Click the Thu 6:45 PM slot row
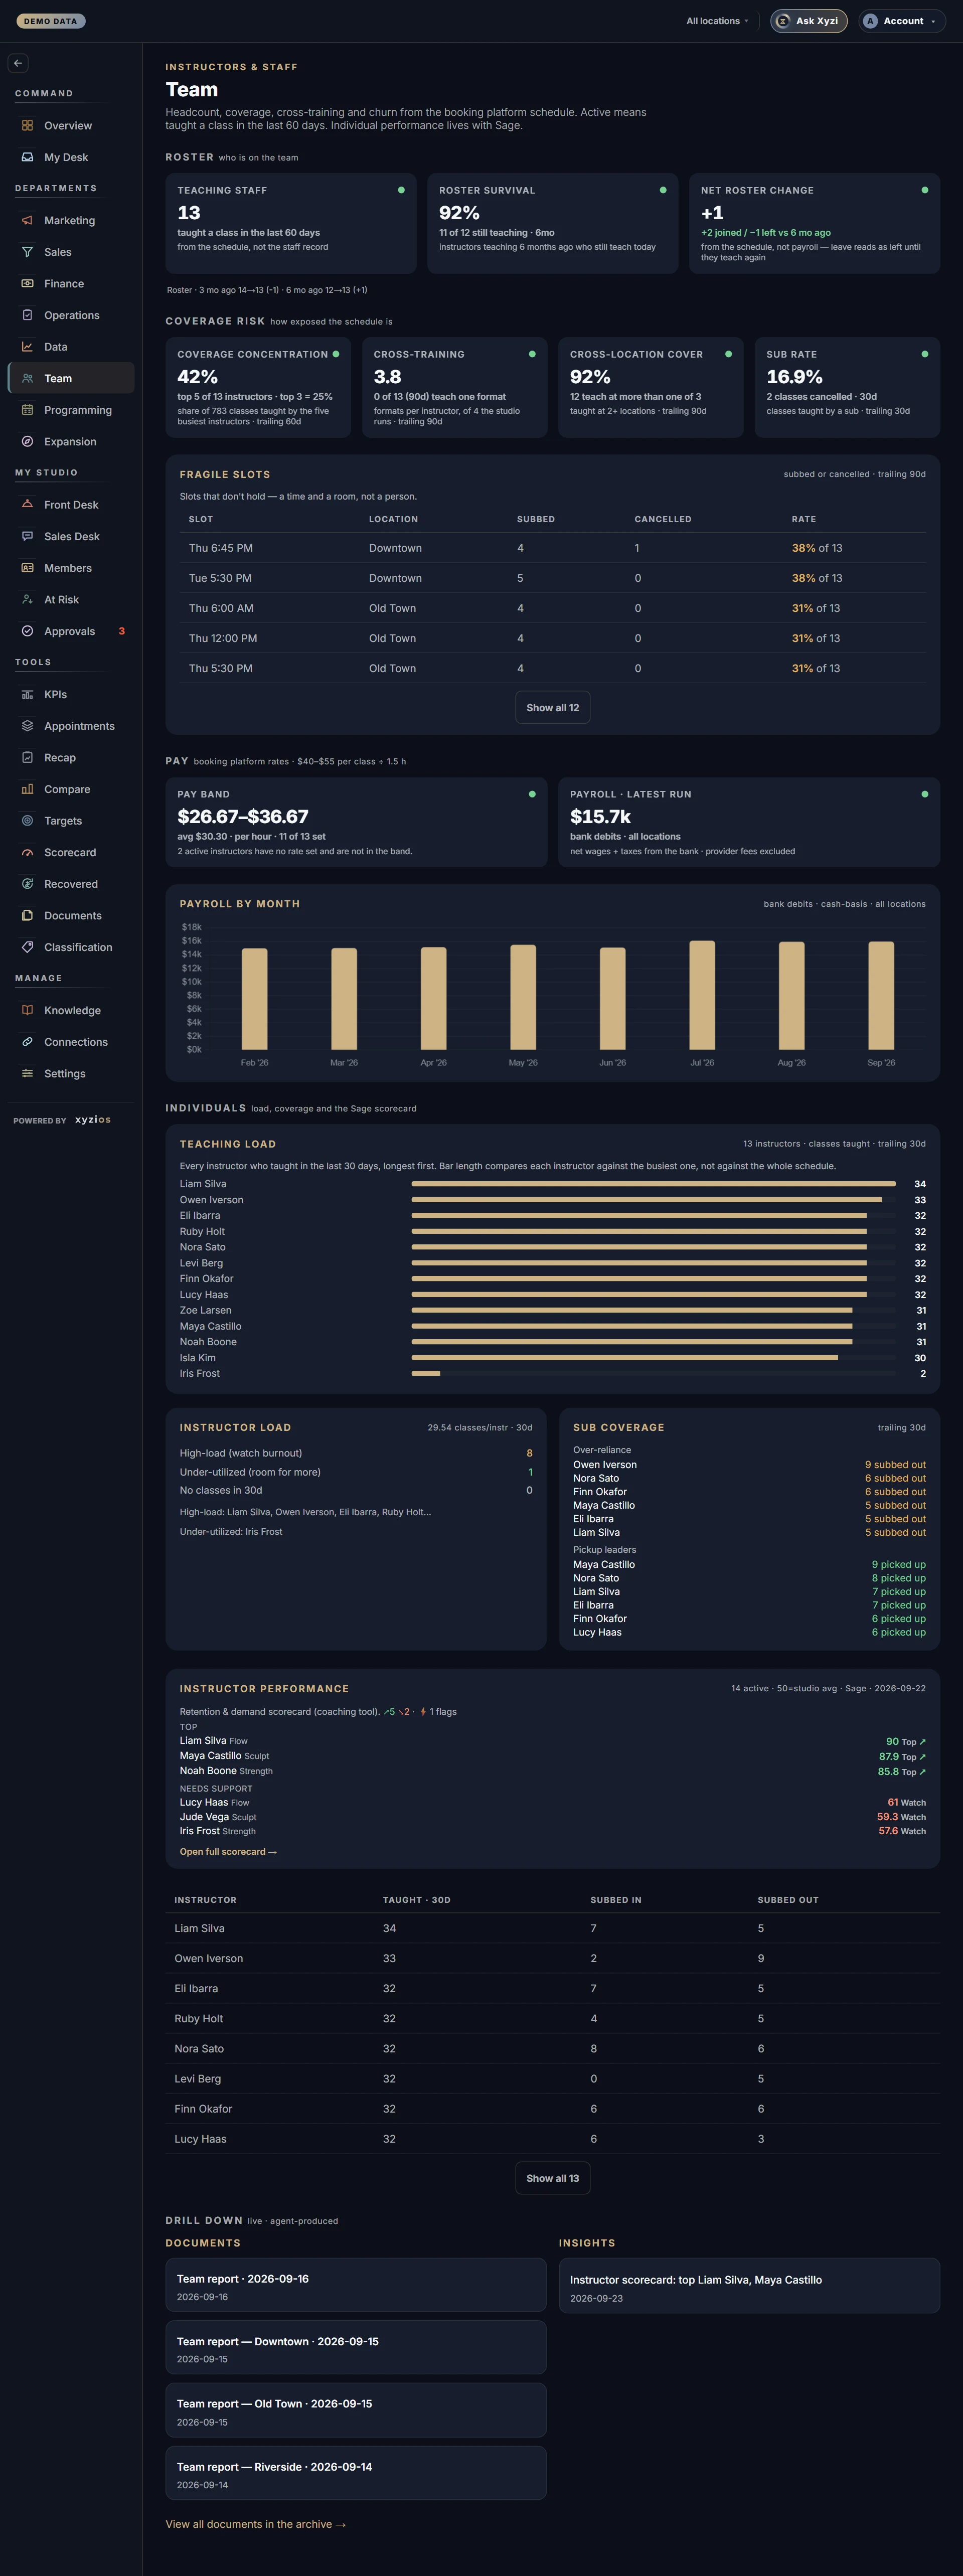 coord(552,548)
